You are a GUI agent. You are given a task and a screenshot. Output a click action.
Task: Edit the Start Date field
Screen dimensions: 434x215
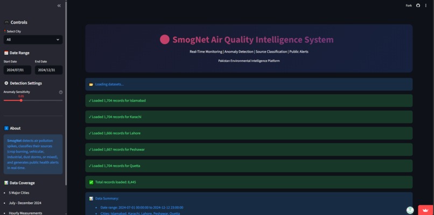coord(17,70)
